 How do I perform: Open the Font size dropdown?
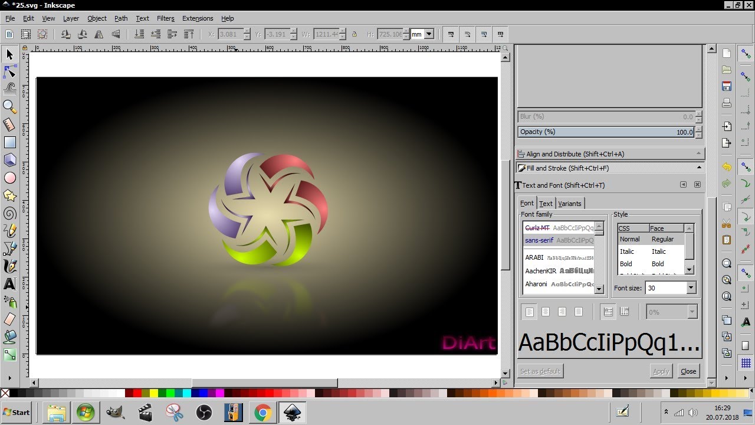coord(691,288)
